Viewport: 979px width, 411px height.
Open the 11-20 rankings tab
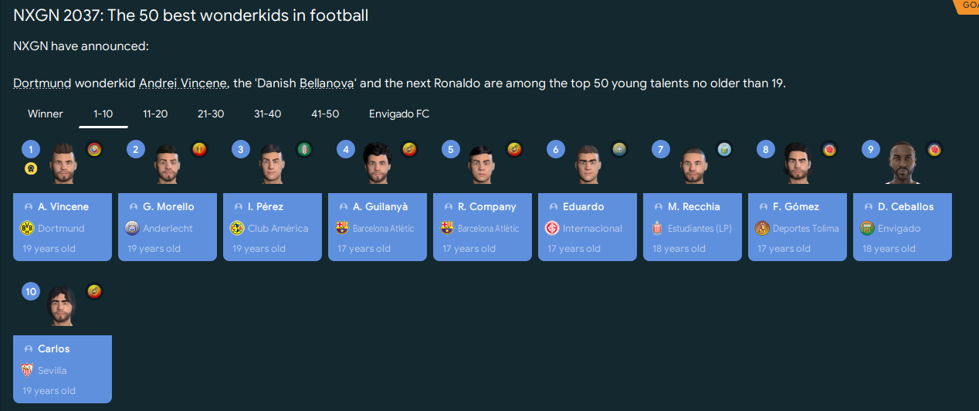(155, 114)
